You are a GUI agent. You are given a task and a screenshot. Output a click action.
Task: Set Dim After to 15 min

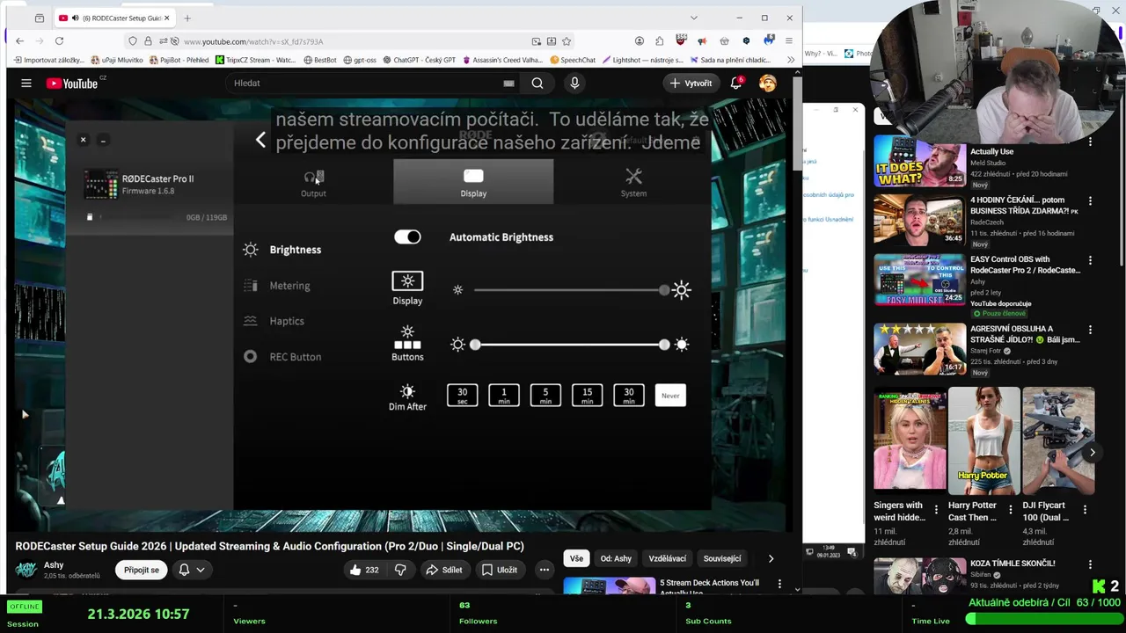click(587, 396)
